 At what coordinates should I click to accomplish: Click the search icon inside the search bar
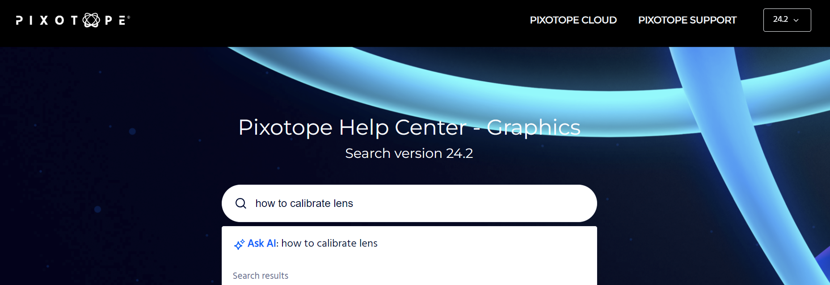(241, 203)
